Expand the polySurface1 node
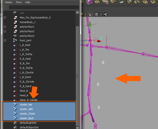The height and width of the screenshot is (129, 158). coord(5,27)
